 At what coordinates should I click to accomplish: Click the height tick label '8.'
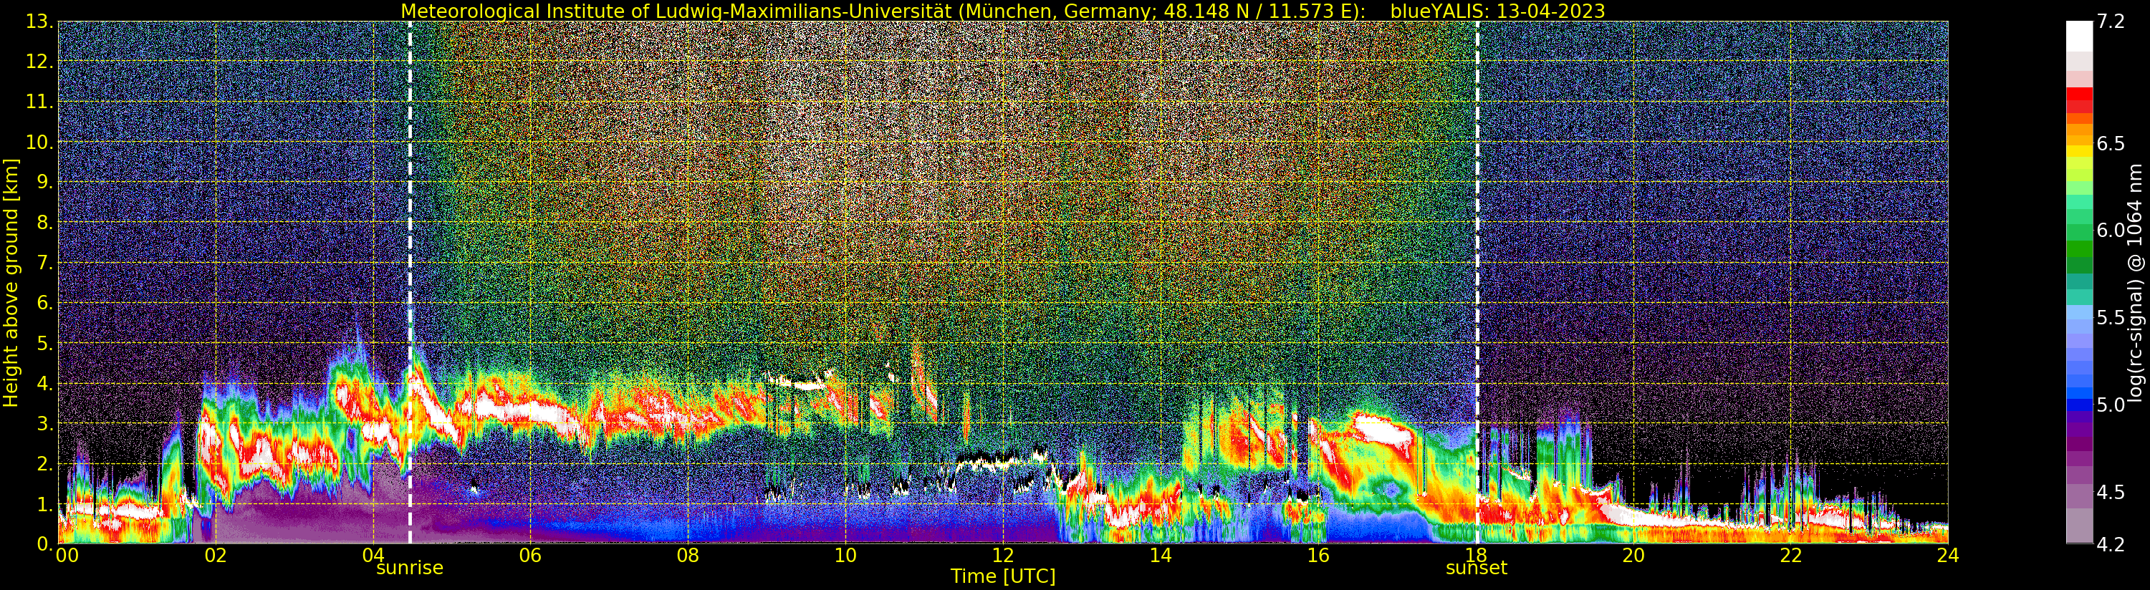(45, 223)
